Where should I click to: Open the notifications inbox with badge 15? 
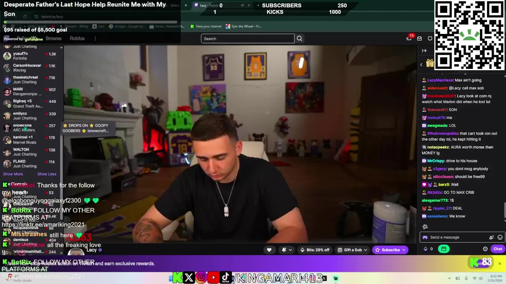(409, 38)
